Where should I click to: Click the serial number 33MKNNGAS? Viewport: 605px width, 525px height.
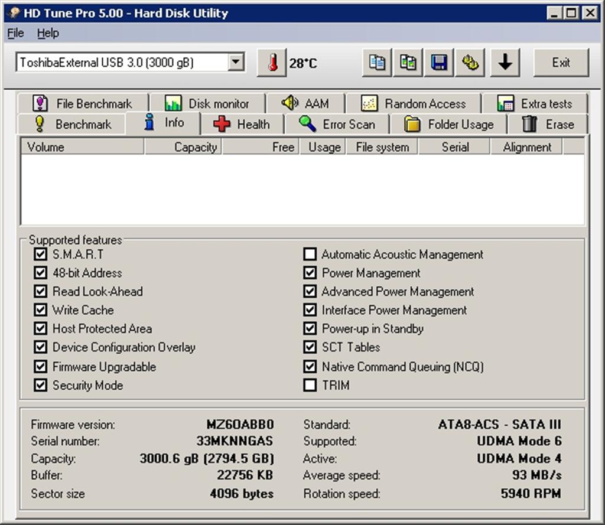235,441
